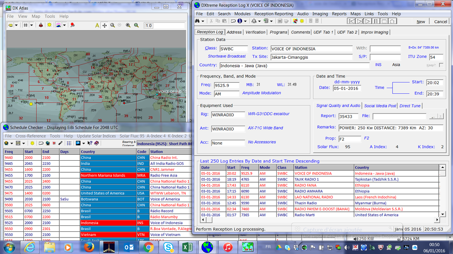Click the grid overlay icon in DX Atlas
Image resolution: width=453 pixels, height=254 pixels.
pyautogui.click(x=25, y=25)
